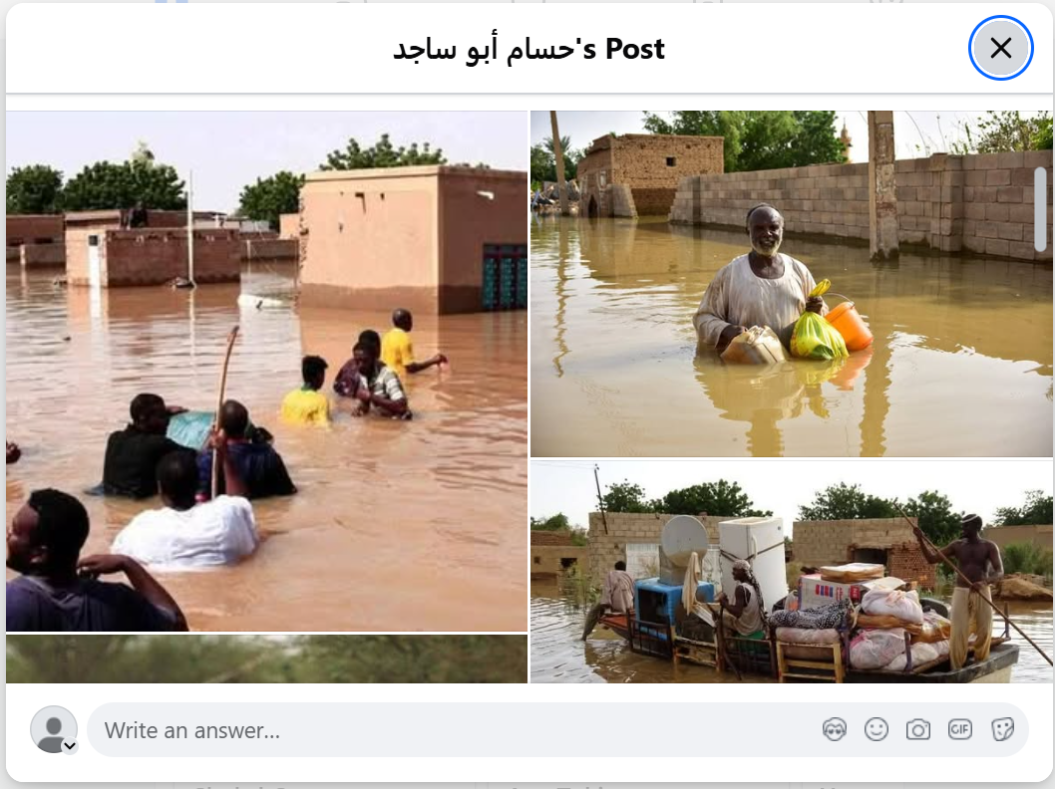Attach a photo using the camera icon
The image size is (1055, 789).
tap(917, 729)
